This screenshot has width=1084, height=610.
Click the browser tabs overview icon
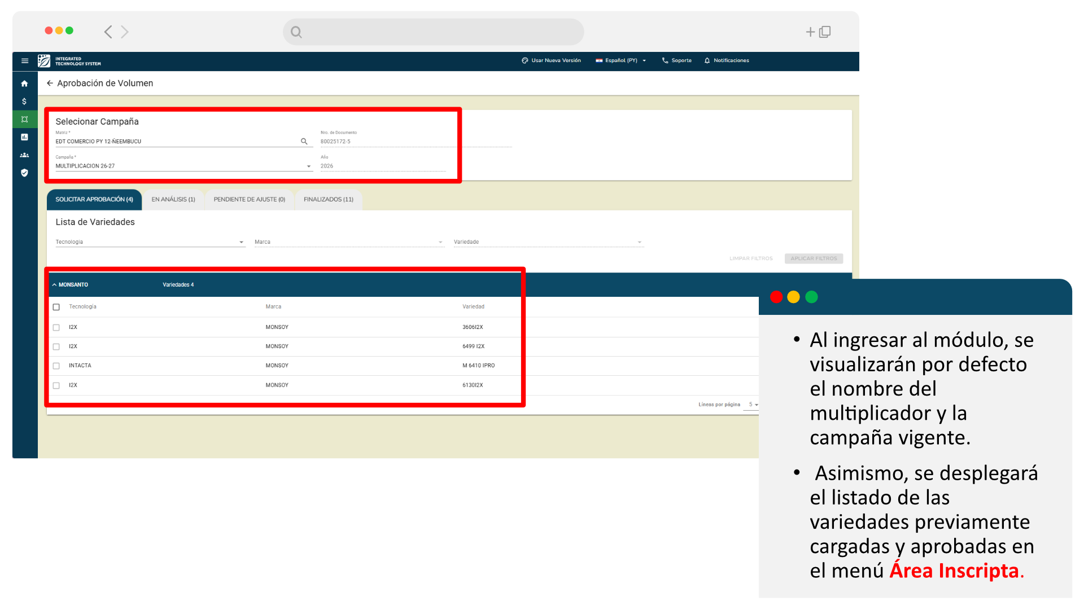coord(825,32)
